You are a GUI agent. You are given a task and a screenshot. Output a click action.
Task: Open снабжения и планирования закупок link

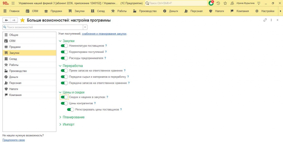pos(104,34)
